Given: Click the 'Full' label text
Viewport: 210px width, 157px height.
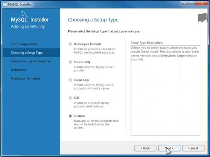Looking at the screenshot, I should (76, 98).
